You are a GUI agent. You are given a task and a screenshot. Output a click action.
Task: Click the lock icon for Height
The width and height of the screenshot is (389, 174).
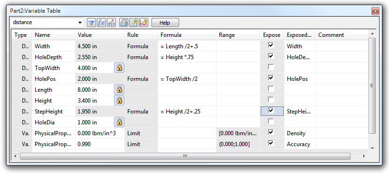pyautogui.click(x=119, y=100)
